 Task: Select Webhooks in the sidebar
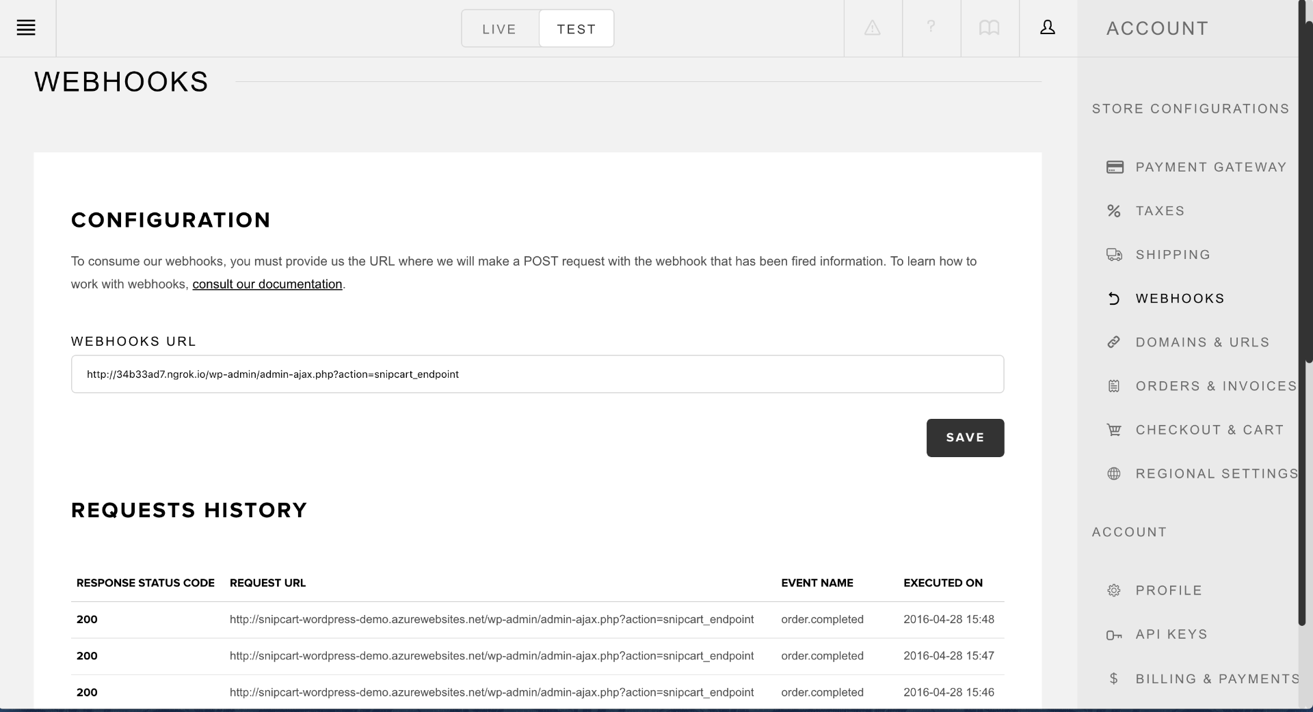click(x=1180, y=299)
